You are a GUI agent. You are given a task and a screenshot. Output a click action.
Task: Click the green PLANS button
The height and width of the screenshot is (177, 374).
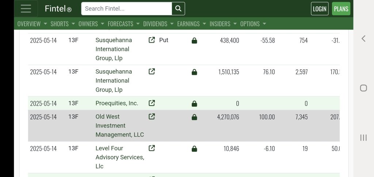[341, 9]
